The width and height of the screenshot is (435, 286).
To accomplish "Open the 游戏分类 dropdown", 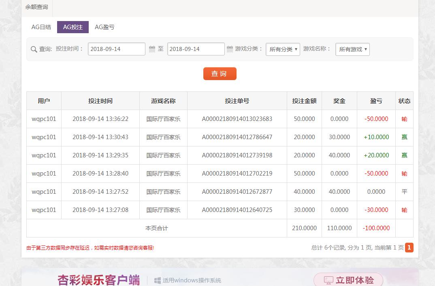I will click(x=283, y=49).
